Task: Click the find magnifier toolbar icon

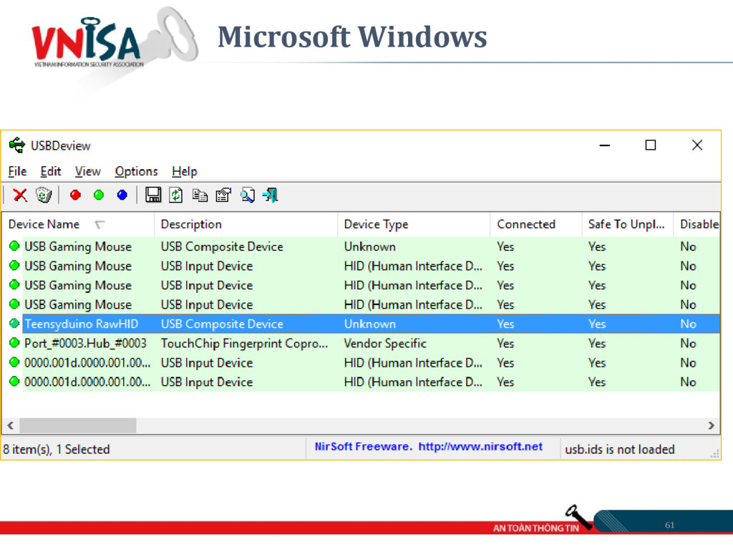Action: click(x=247, y=195)
